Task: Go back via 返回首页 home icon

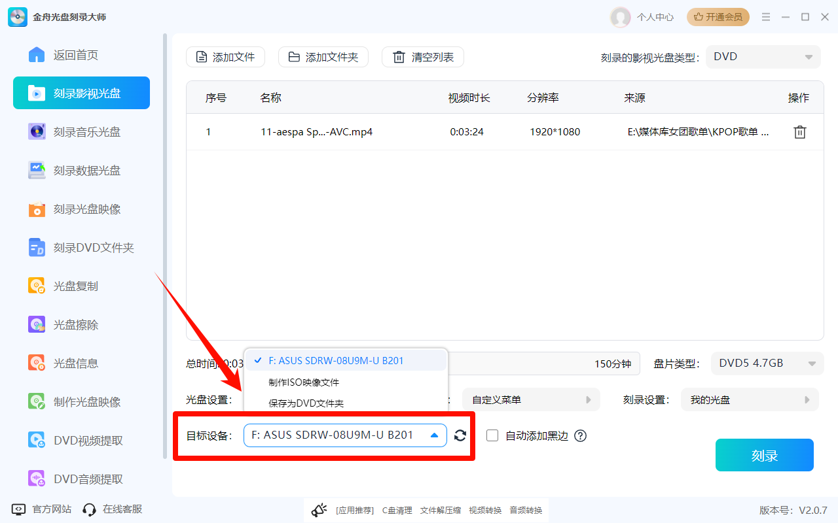Action: pos(37,55)
